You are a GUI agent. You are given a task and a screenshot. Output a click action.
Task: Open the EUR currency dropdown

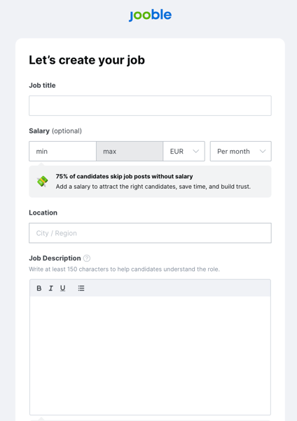coord(184,151)
